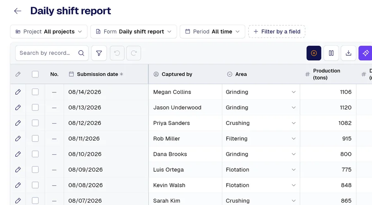The width and height of the screenshot is (372, 205).
Task: Expand Area dropdown for Luis Ortega row
Action: point(293,170)
